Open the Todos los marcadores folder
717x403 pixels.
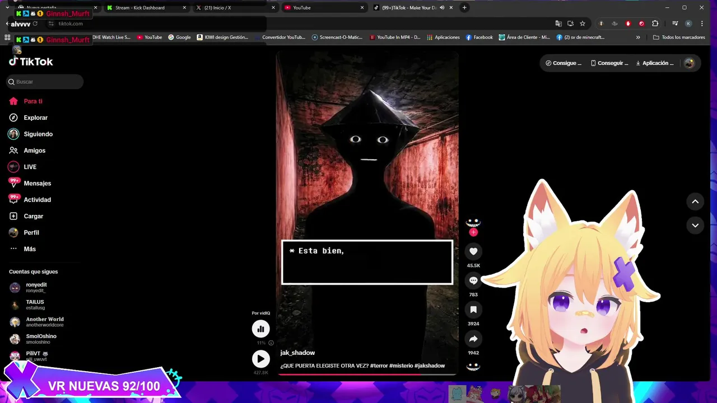679,38
